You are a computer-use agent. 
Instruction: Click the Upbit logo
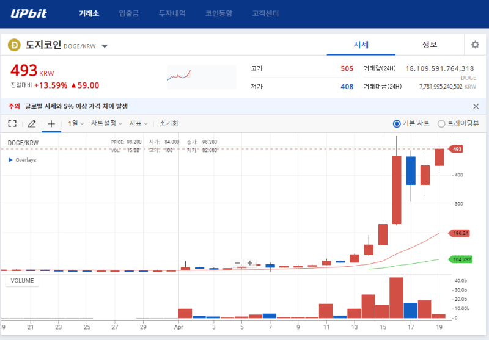(29, 13)
